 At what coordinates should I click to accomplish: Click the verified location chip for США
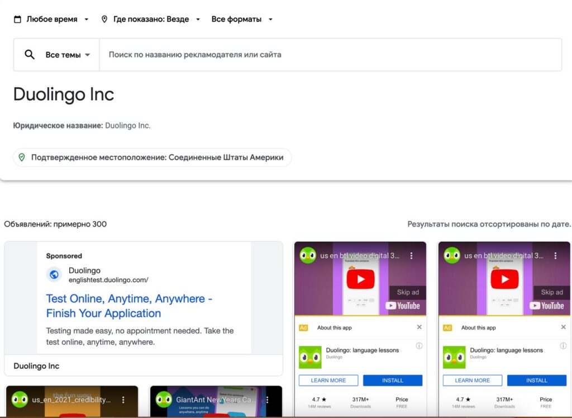coord(152,158)
